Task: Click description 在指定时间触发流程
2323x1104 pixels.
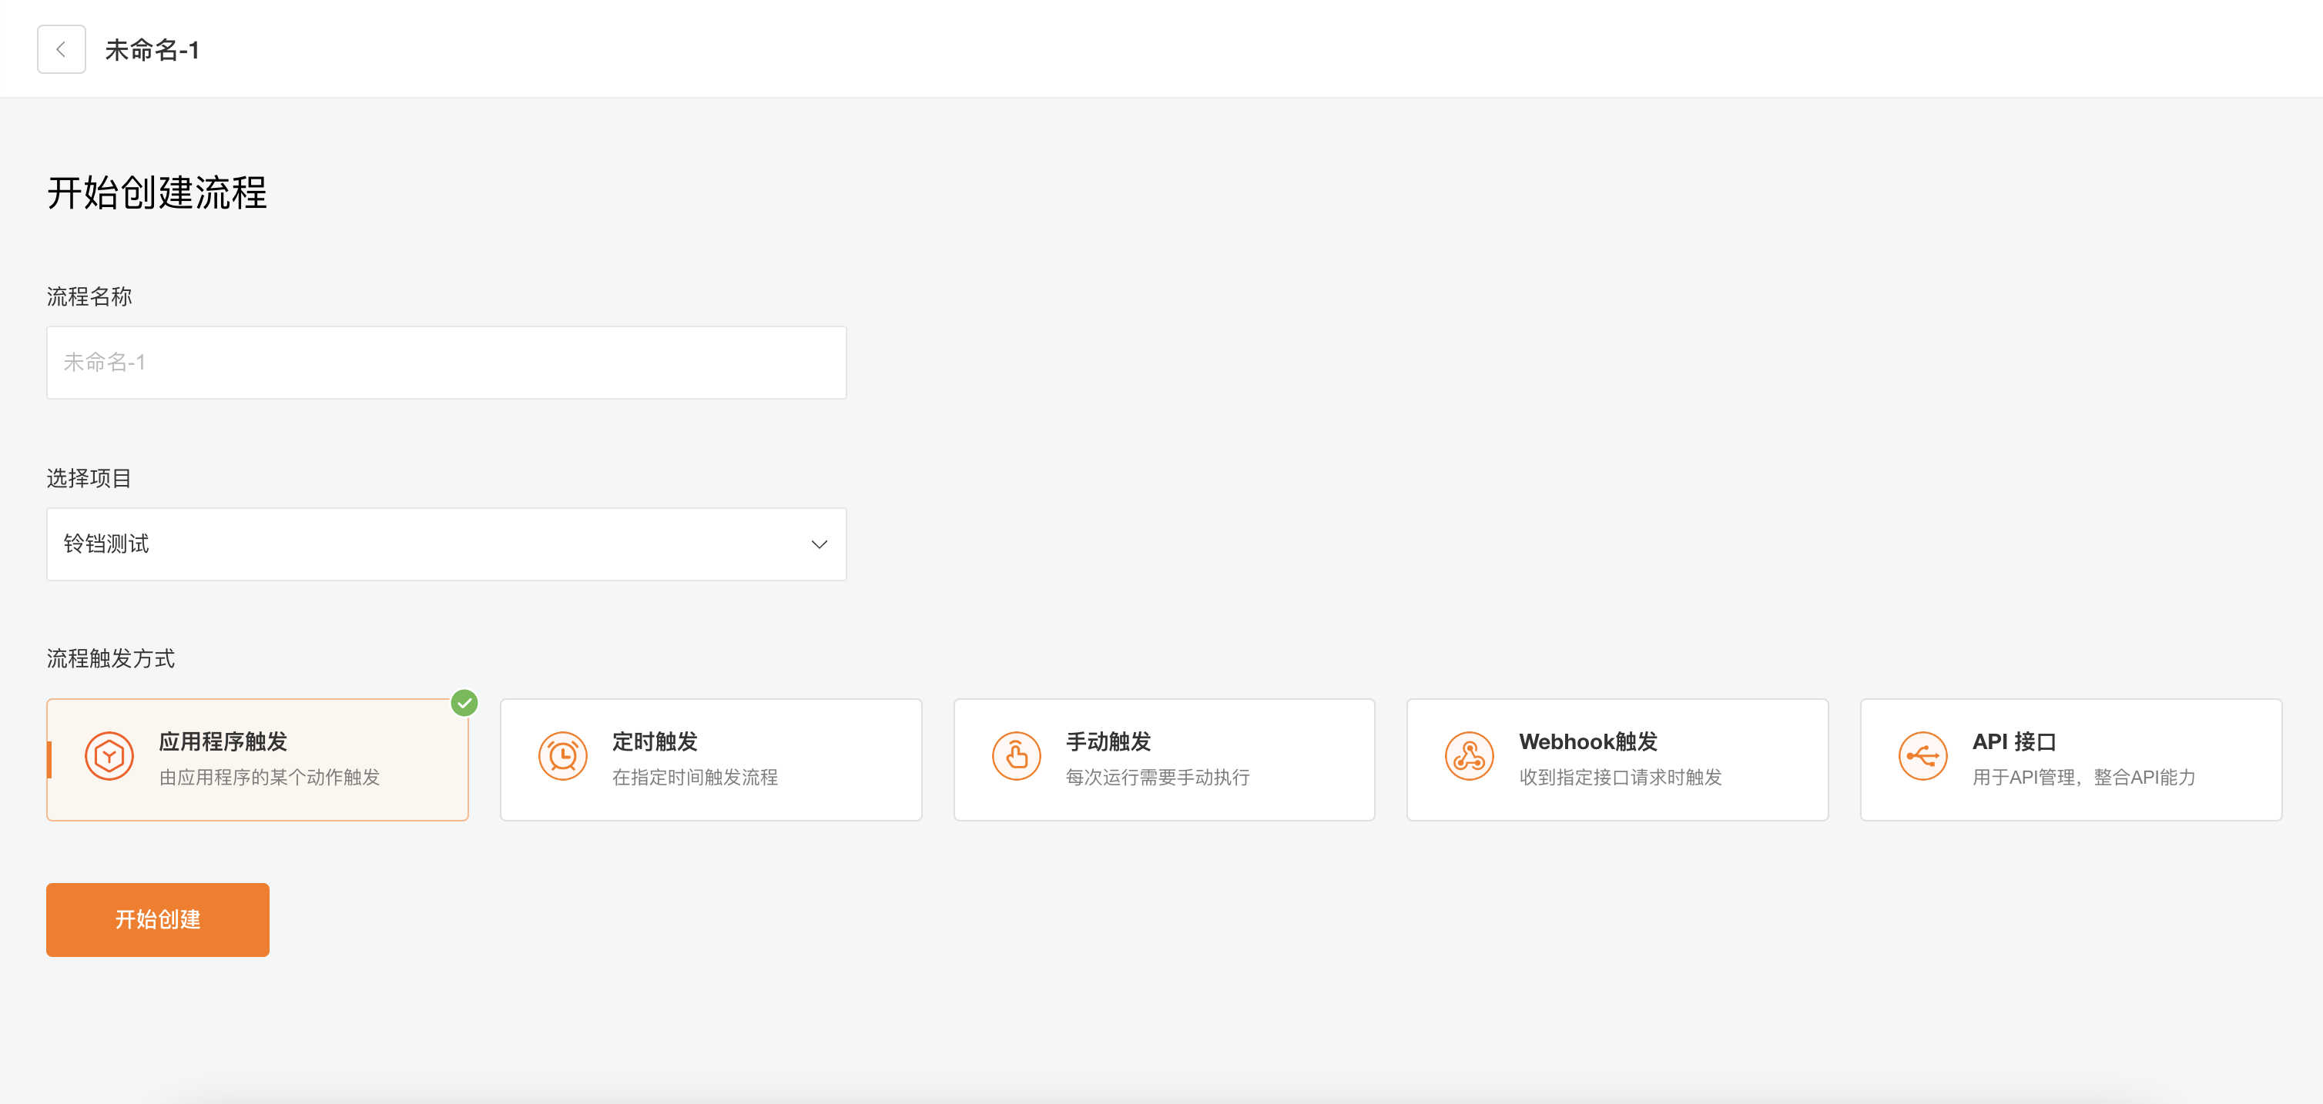Action: (x=696, y=777)
